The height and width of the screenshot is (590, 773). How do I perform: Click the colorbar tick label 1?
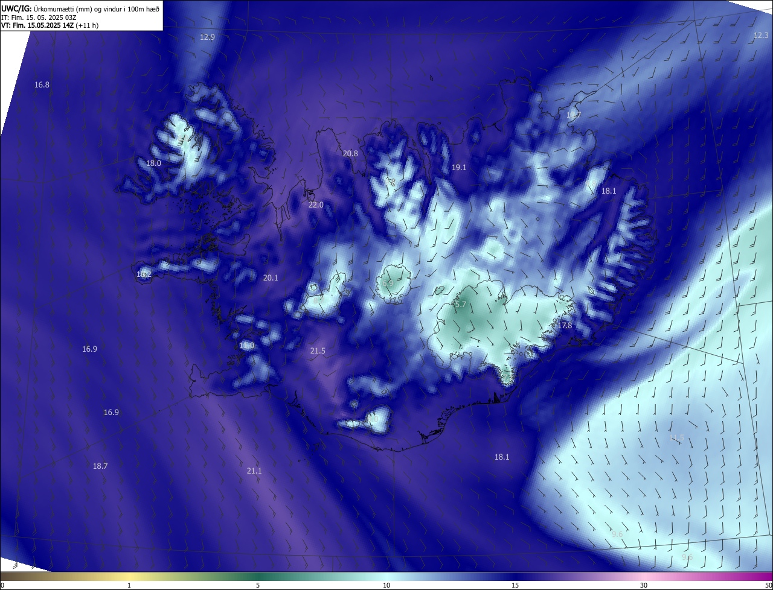[x=129, y=585]
